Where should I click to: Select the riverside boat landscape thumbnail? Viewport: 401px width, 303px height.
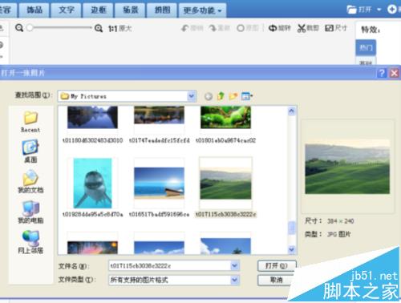tap(160, 115)
